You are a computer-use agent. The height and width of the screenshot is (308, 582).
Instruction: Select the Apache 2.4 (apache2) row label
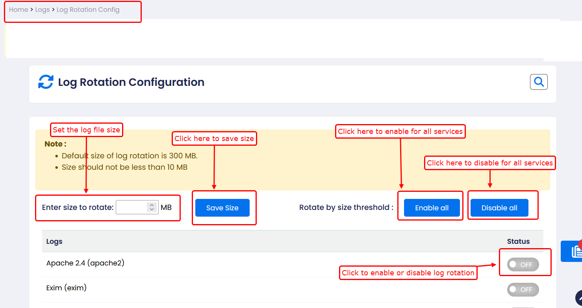(x=85, y=263)
